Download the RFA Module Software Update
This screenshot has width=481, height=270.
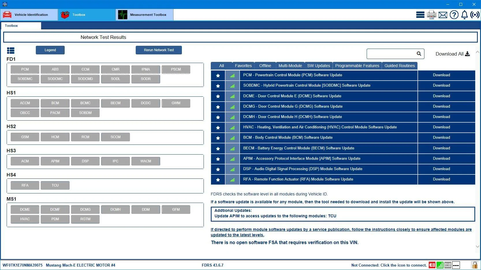click(441, 179)
